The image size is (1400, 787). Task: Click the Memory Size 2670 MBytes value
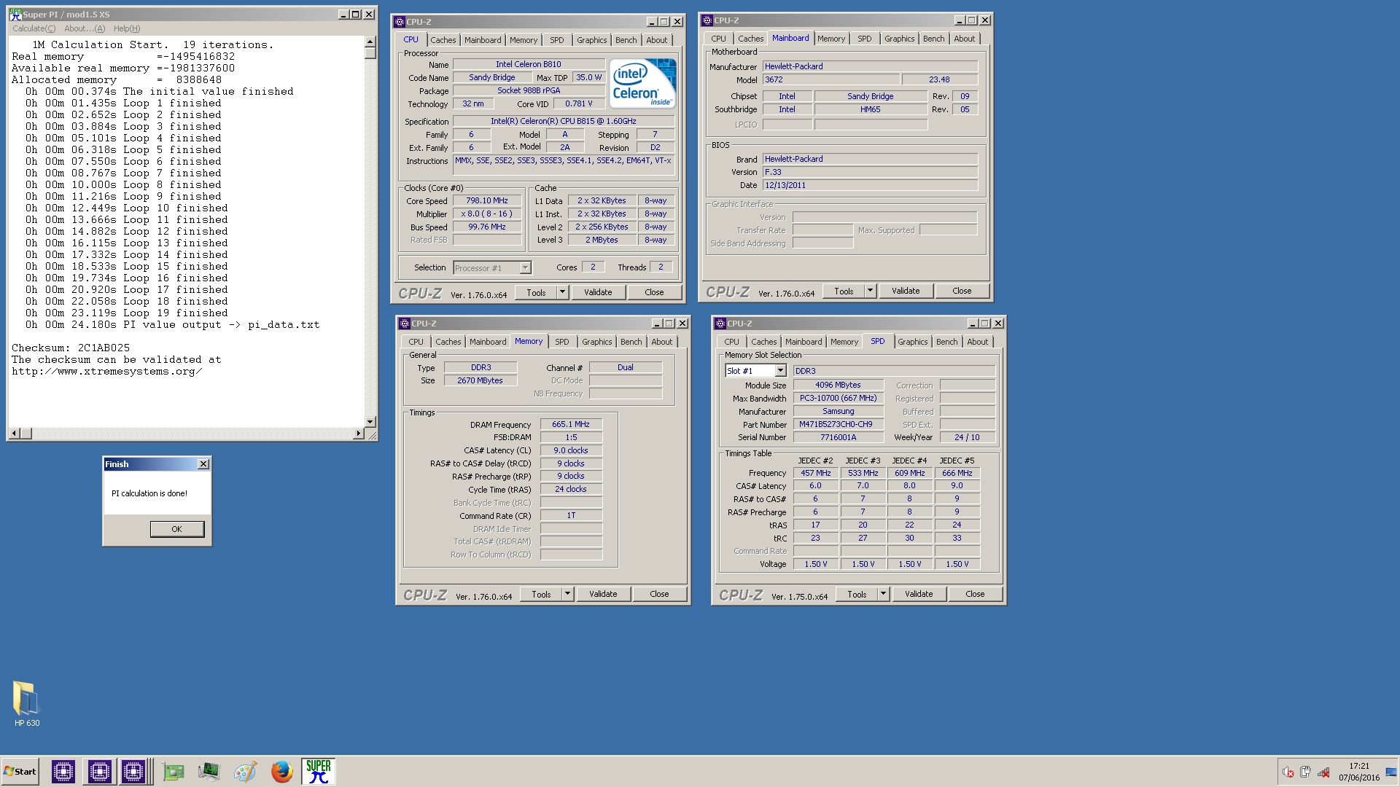pyautogui.click(x=480, y=380)
